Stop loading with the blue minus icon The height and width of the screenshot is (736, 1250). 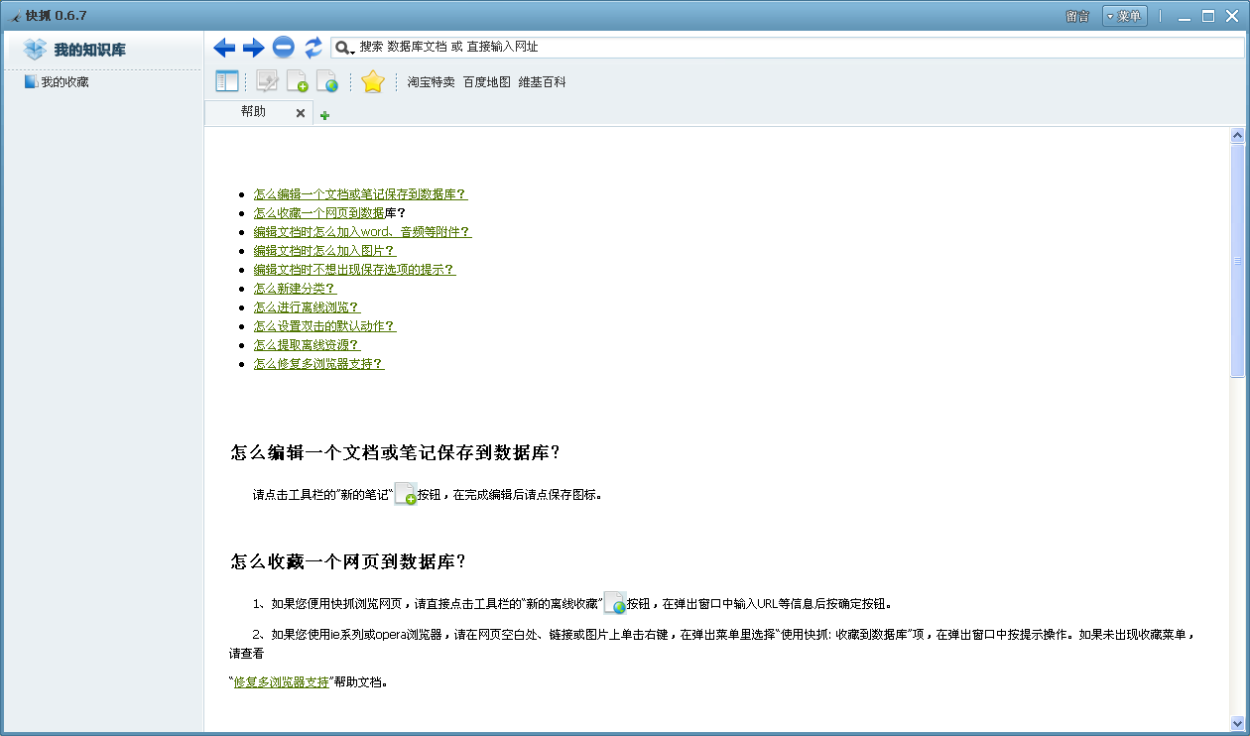[284, 47]
